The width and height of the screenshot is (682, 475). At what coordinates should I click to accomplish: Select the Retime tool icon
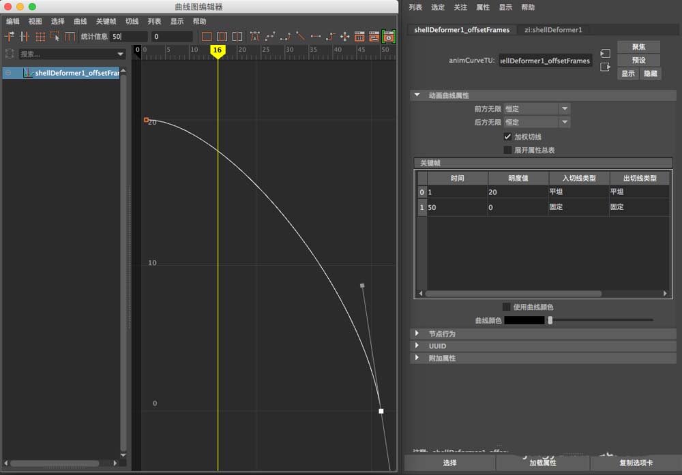tap(70, 37)
